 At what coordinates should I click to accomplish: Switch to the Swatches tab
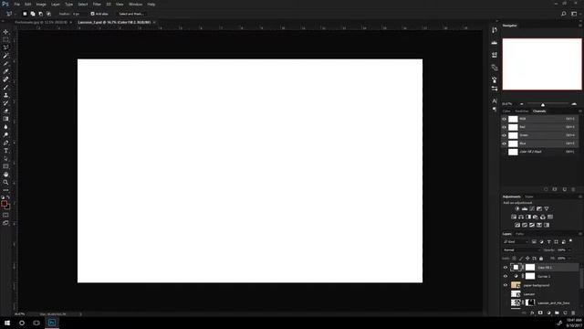[x=522, y=111]
